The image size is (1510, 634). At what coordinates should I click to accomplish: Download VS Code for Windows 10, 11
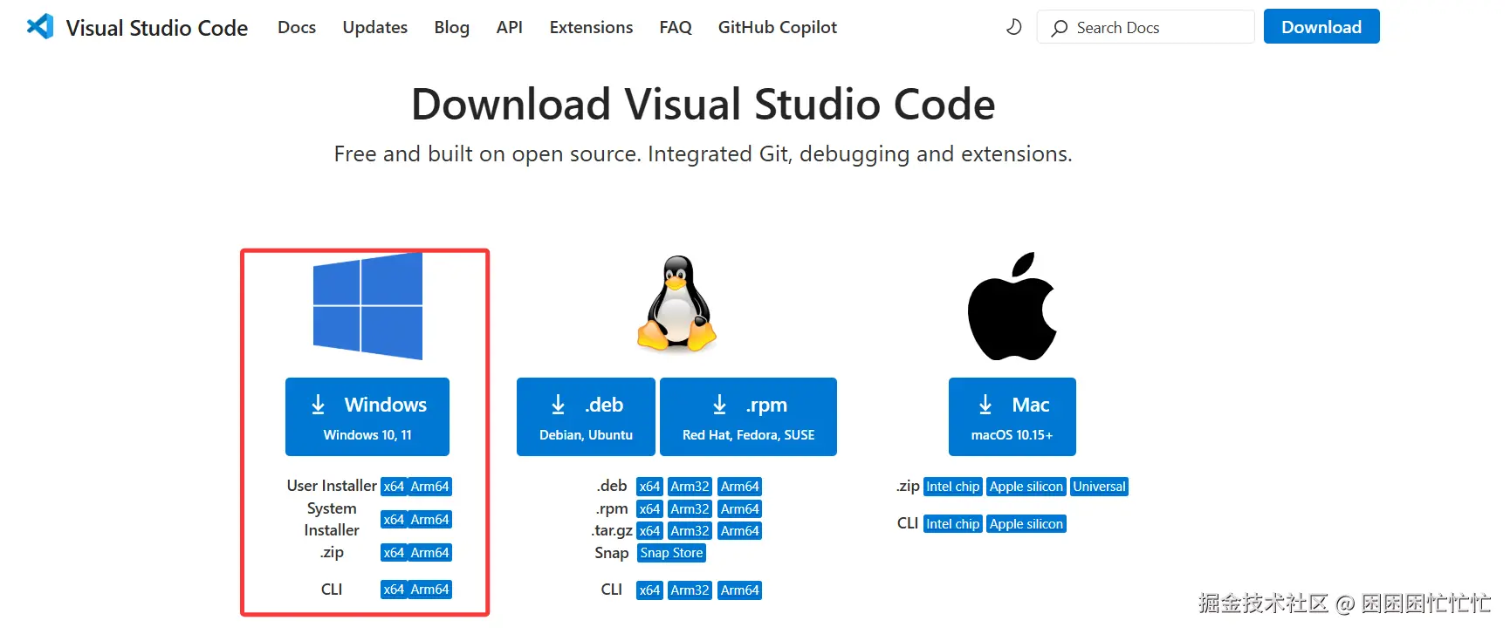click(367, 417)
